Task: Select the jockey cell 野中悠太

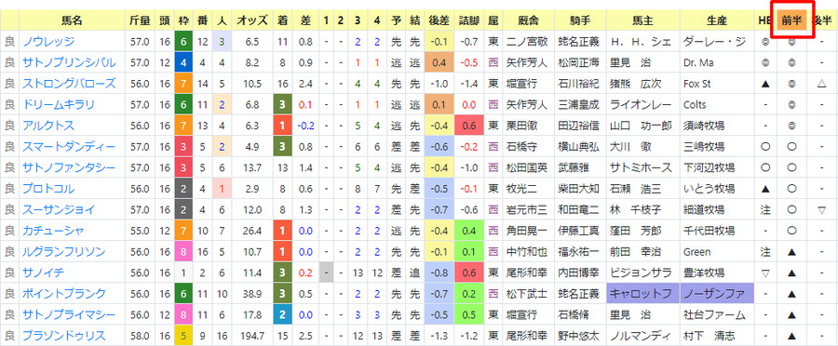Action: (x=580, y=336)
